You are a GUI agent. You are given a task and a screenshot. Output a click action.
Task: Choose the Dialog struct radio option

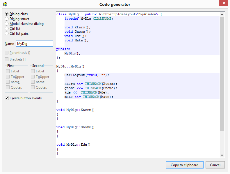7,19
